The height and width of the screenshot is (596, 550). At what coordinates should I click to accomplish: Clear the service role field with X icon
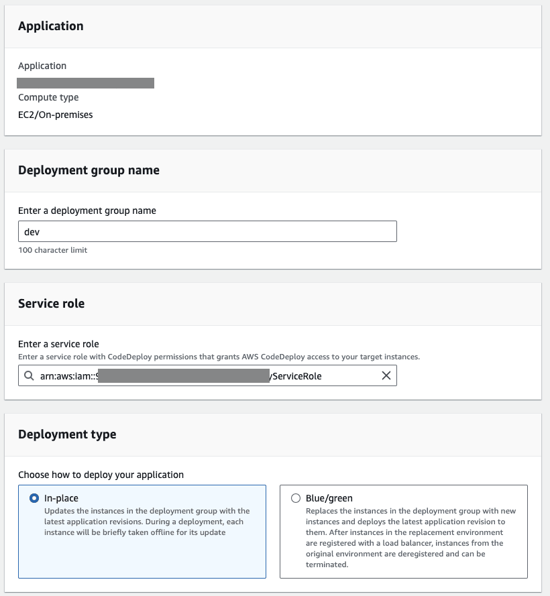pos(386,376)
